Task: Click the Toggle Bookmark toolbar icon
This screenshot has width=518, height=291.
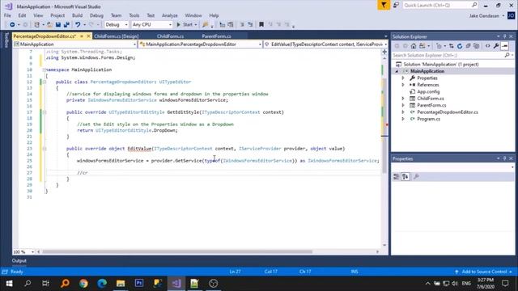Action: click(x=261, y=24)
